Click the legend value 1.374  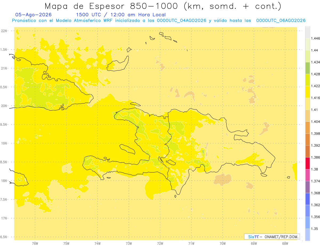coord(315,181)
